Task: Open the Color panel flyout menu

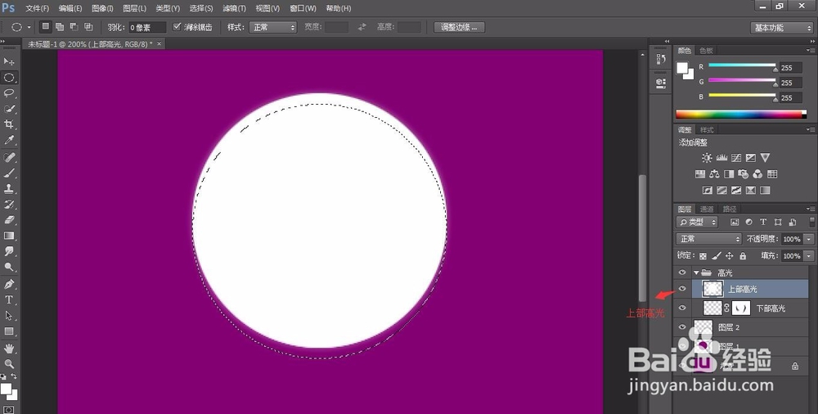Action: [810, 51]
